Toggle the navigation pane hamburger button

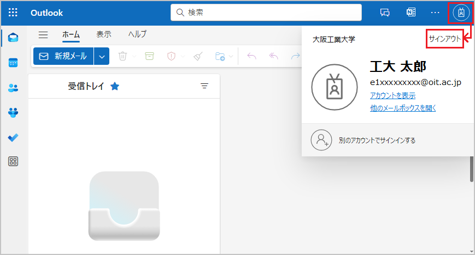43,34
